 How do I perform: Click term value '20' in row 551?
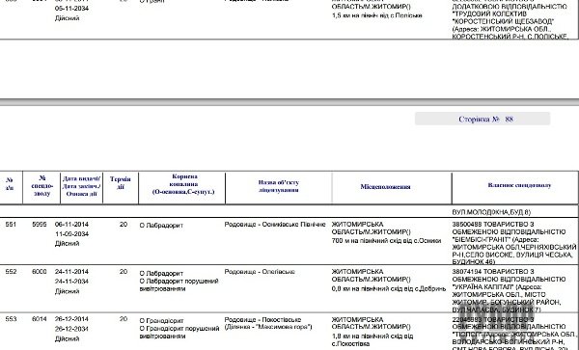(x=124, y=225)
